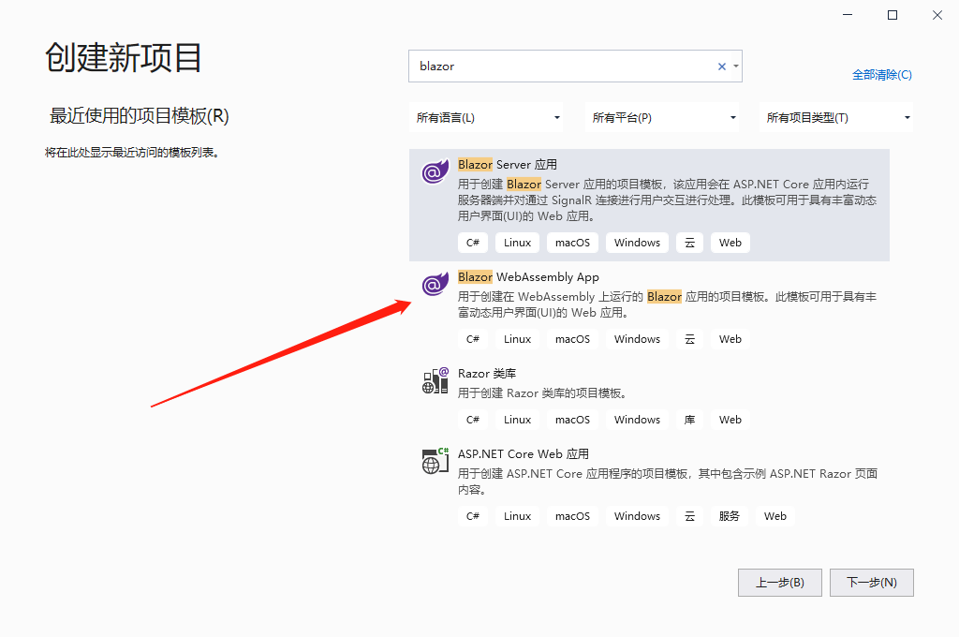Open the 所有平台(P) platform filter dropdown
This screenshot has width=959, height=637.
pyautogui.click(x=662, y=117)
